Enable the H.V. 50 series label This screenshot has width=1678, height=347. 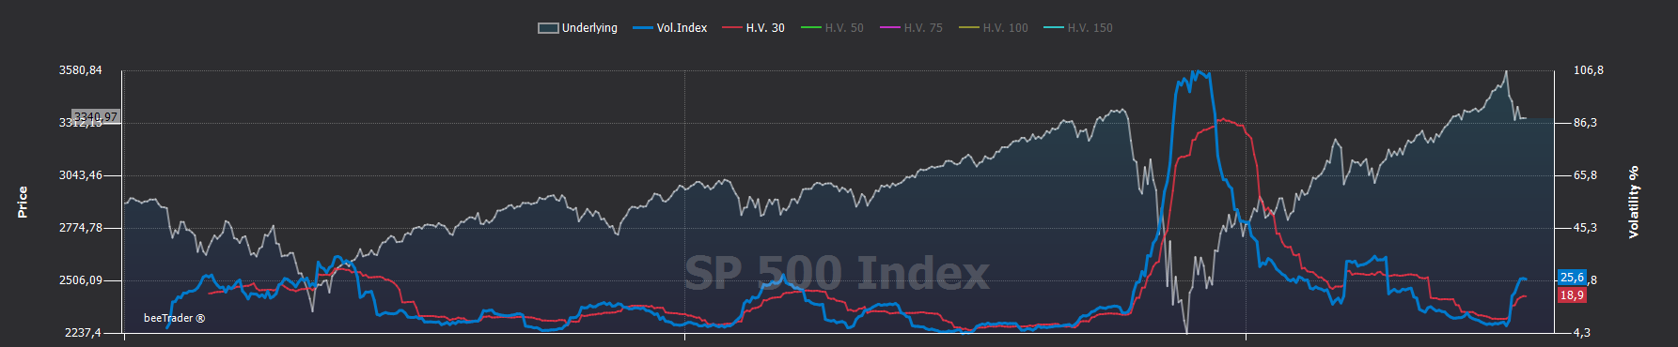tap(844, 28)
